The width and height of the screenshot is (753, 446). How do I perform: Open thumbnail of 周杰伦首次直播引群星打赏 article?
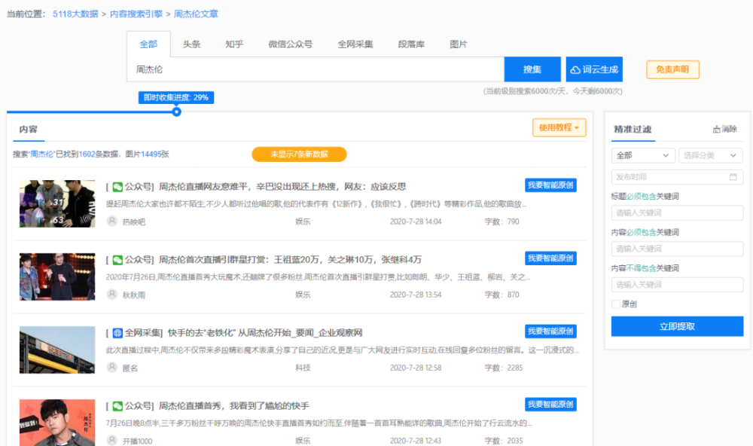[57, 276]
